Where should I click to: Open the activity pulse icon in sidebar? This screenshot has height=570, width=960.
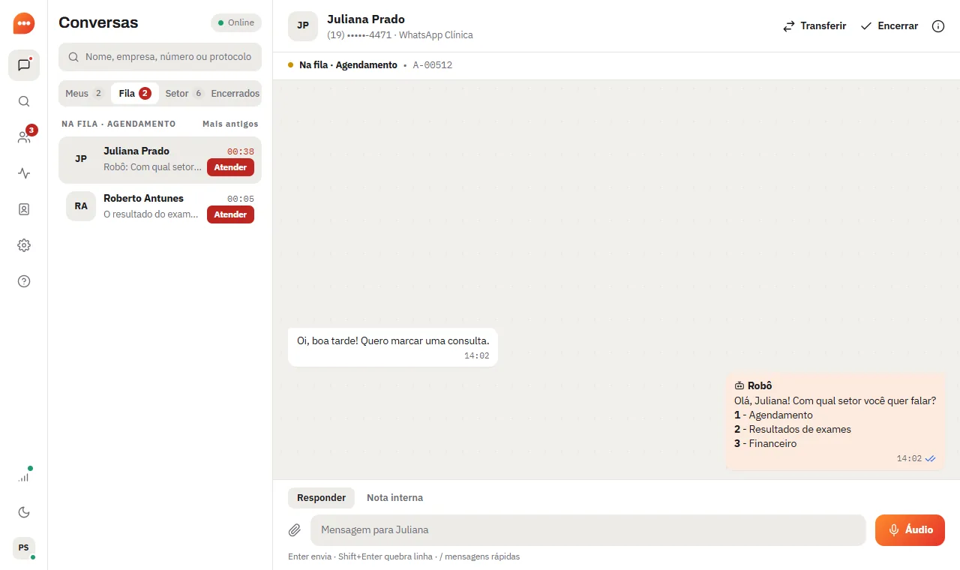pos(24,173)
